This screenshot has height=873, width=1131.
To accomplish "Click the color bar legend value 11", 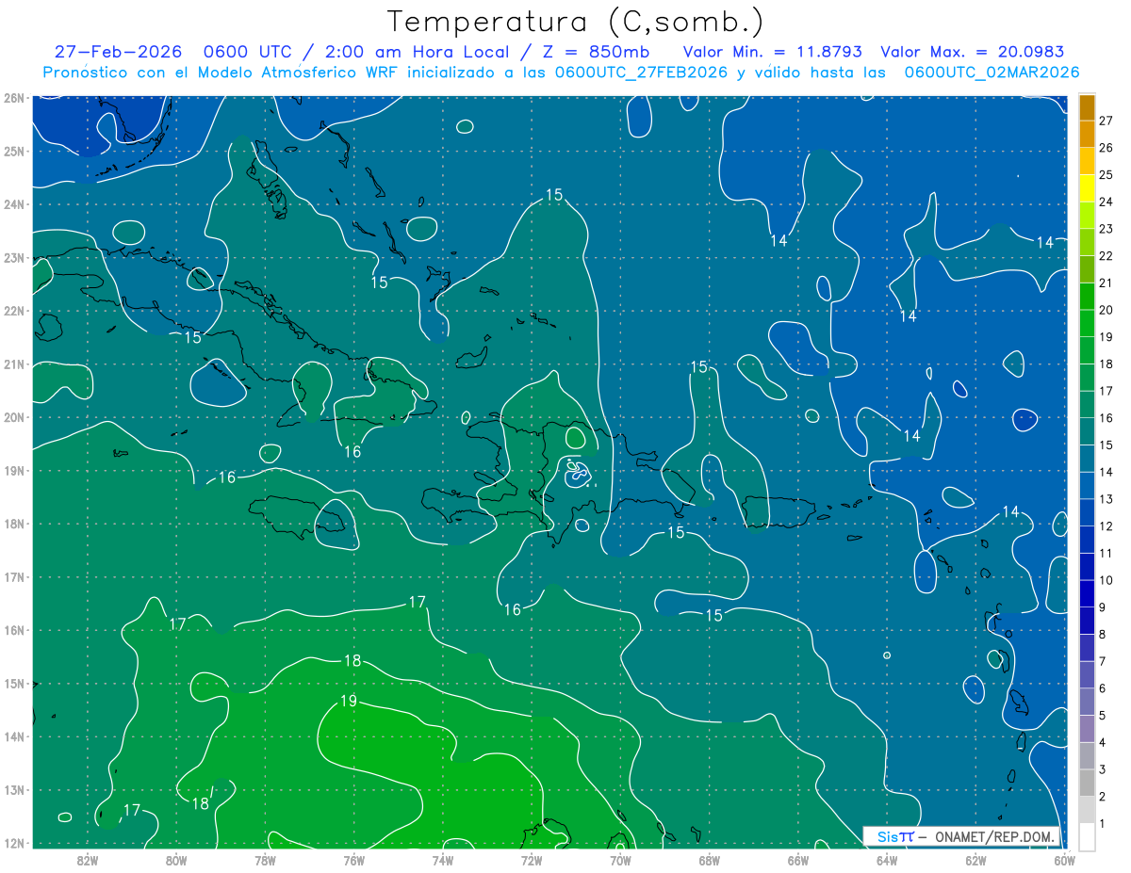I will click(x=1106, y=553).
